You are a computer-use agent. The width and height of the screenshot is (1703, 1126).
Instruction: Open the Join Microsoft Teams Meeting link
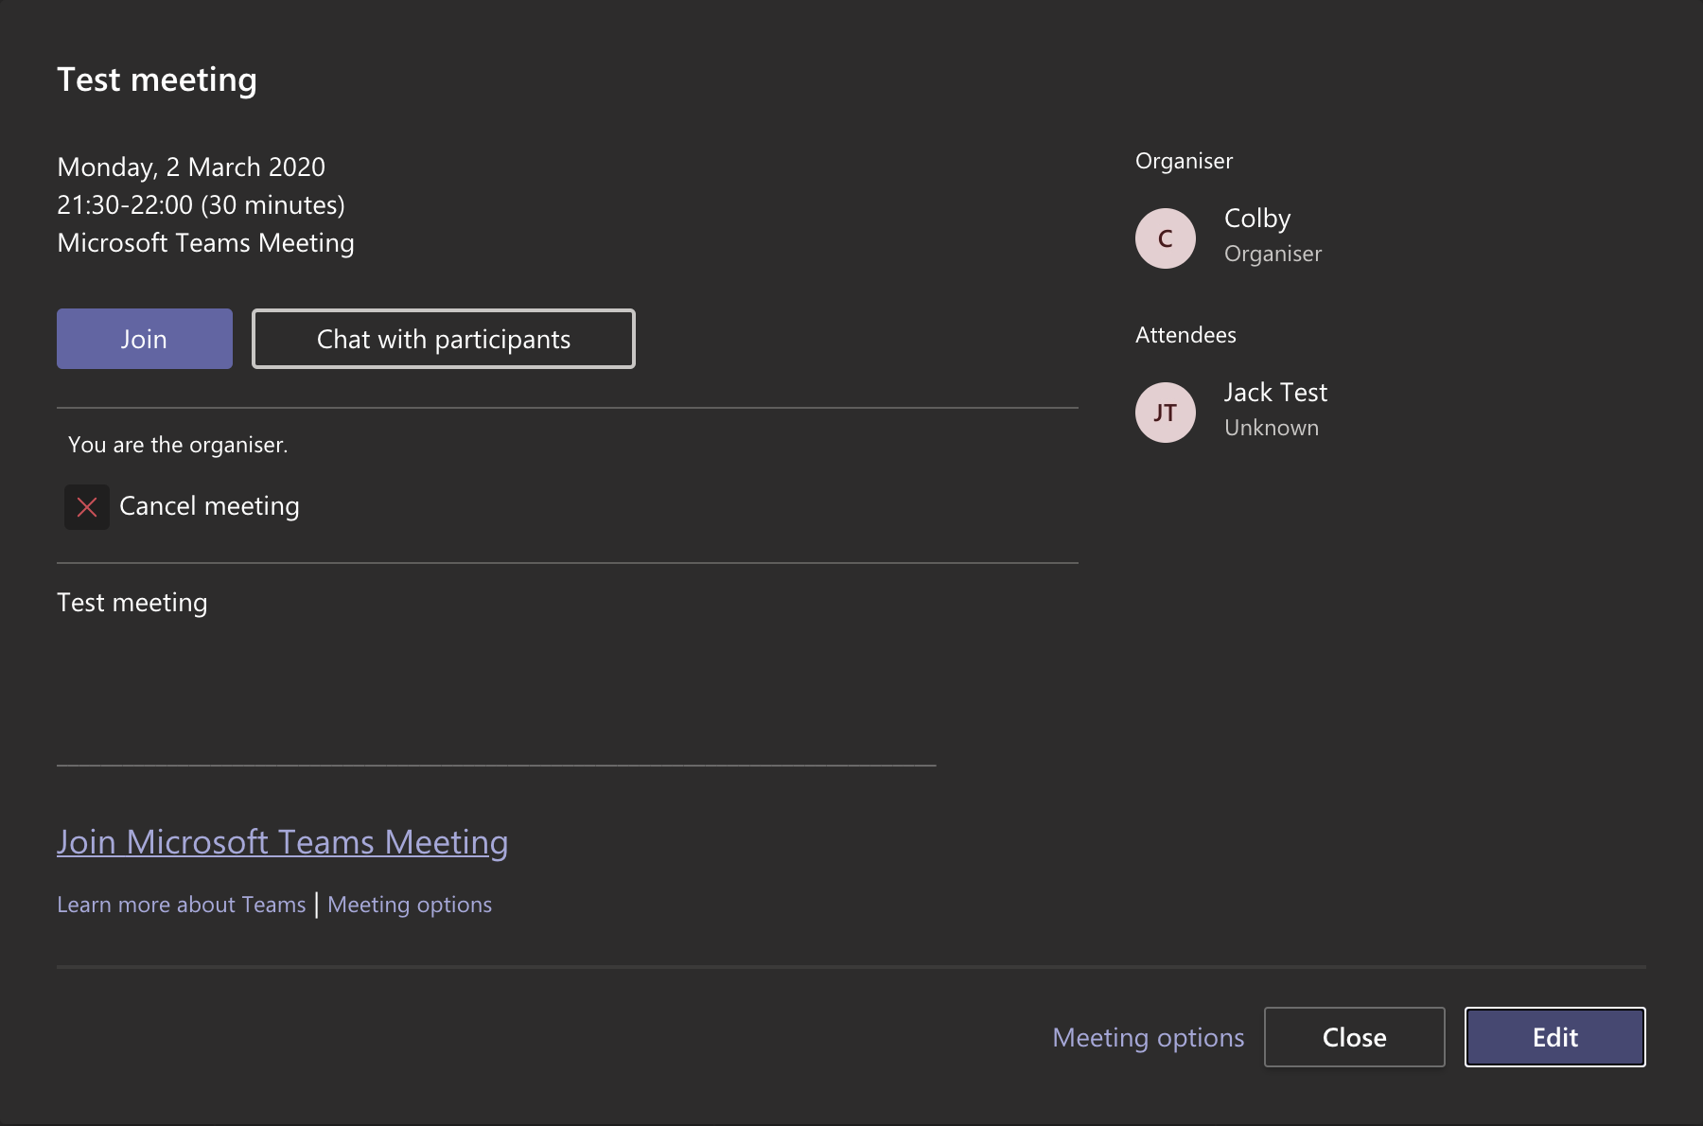[283, 841]
